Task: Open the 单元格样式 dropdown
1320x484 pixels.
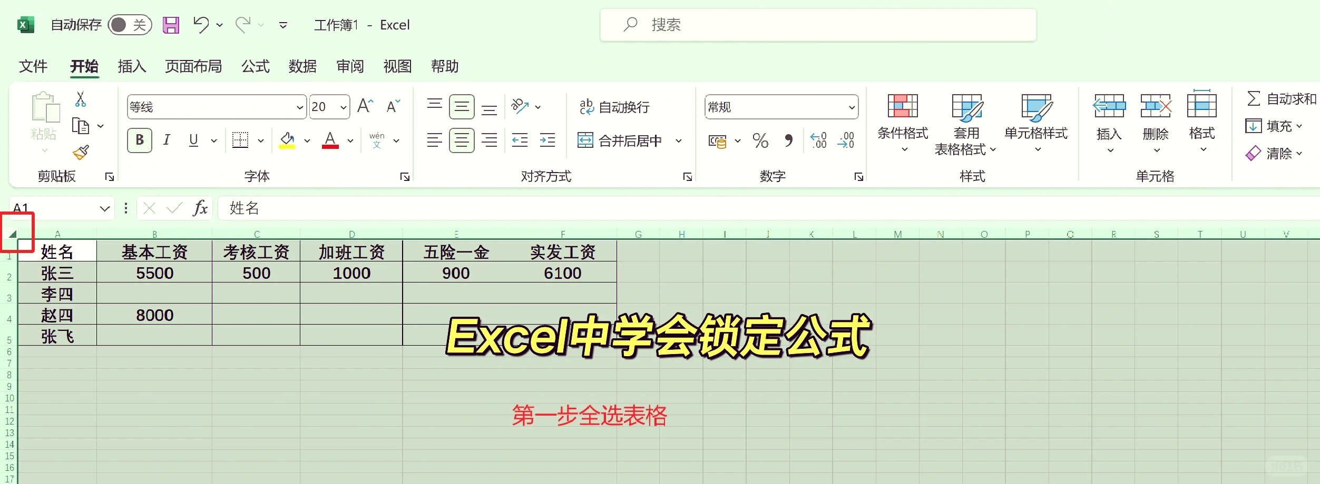Action: click(1037, 124)
